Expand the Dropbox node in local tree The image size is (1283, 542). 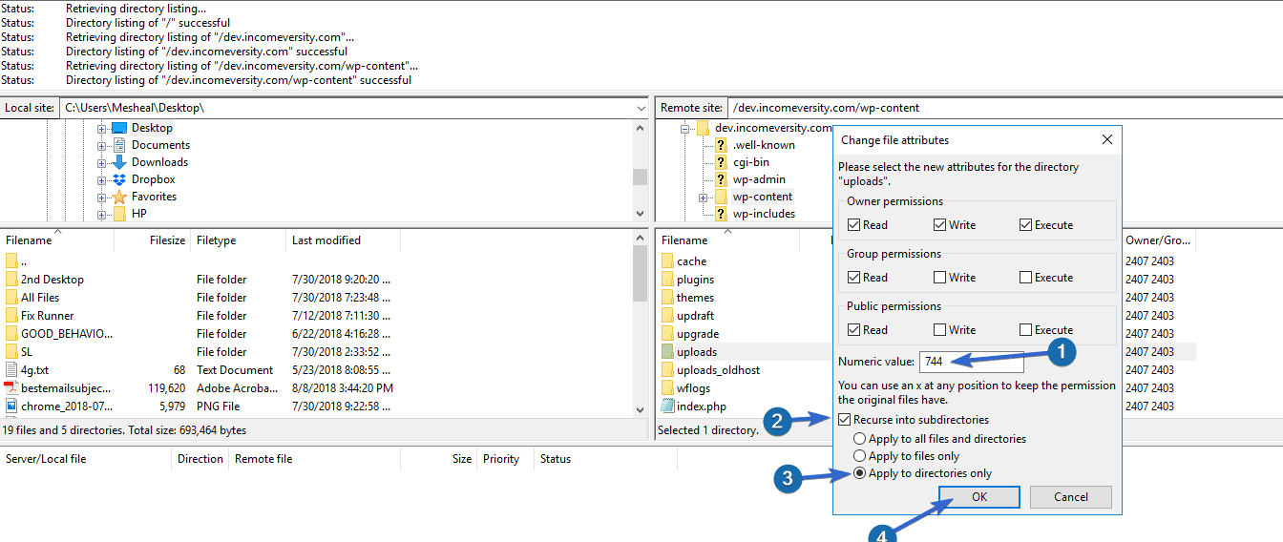[x=101, y=179]
